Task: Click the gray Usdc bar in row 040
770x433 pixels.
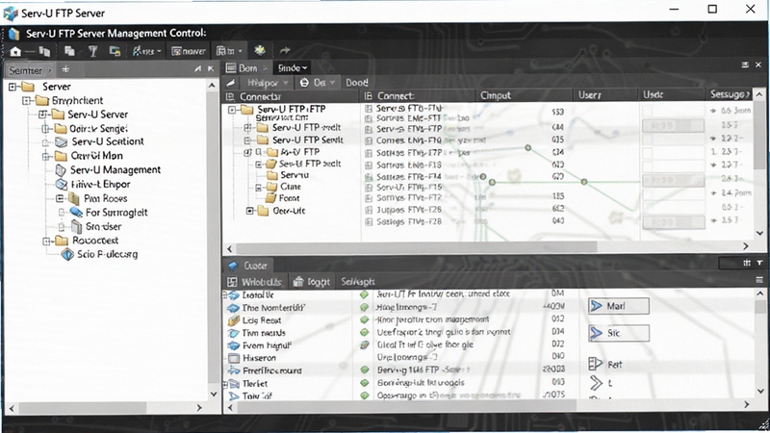Action: point(673,222)
